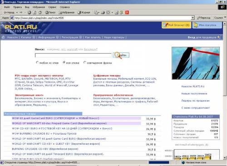Open the Back button history dropdown arrow

point(17,13)
